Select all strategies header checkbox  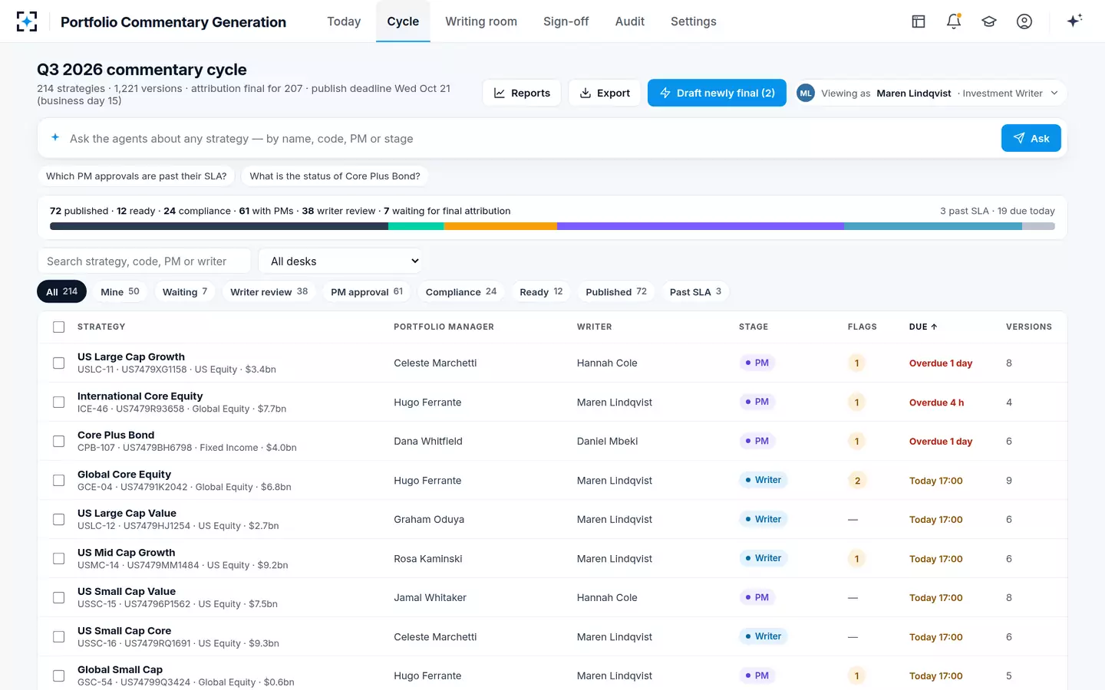59,327
